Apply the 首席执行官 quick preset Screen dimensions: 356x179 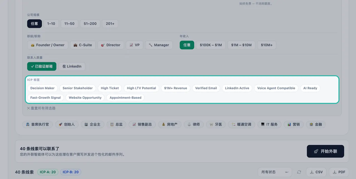point(38,125)
